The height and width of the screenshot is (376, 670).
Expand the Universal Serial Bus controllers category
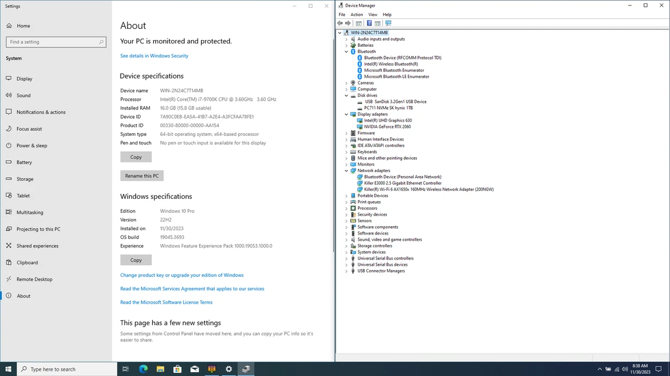[346, 258]
